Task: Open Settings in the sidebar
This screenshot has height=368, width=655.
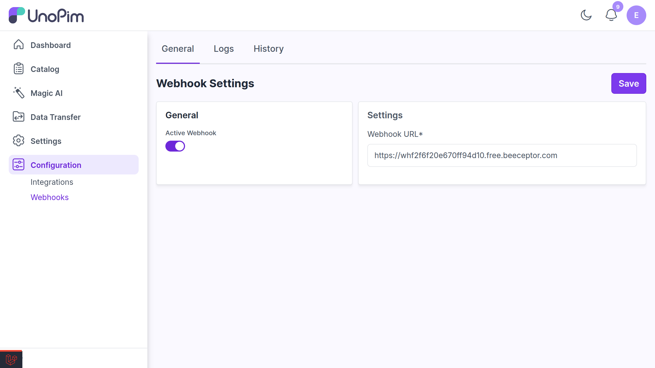Action: point(74,141)
